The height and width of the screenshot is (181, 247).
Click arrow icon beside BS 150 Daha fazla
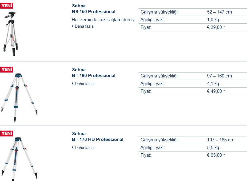pos(72,26)
